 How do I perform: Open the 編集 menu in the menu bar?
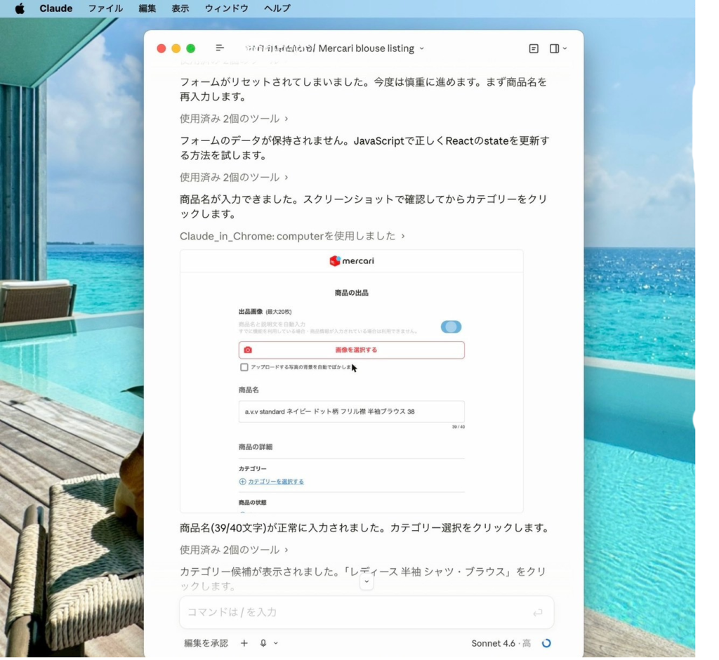tap(147, 8)
